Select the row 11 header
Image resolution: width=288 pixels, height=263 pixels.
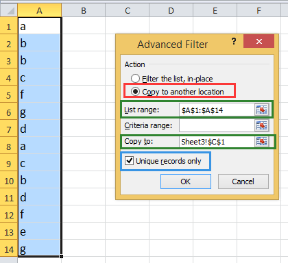click(9, 197)
